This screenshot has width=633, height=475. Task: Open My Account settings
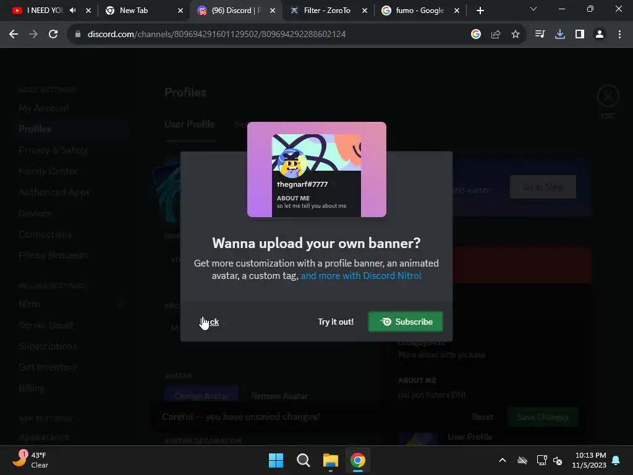pos(44,108)
